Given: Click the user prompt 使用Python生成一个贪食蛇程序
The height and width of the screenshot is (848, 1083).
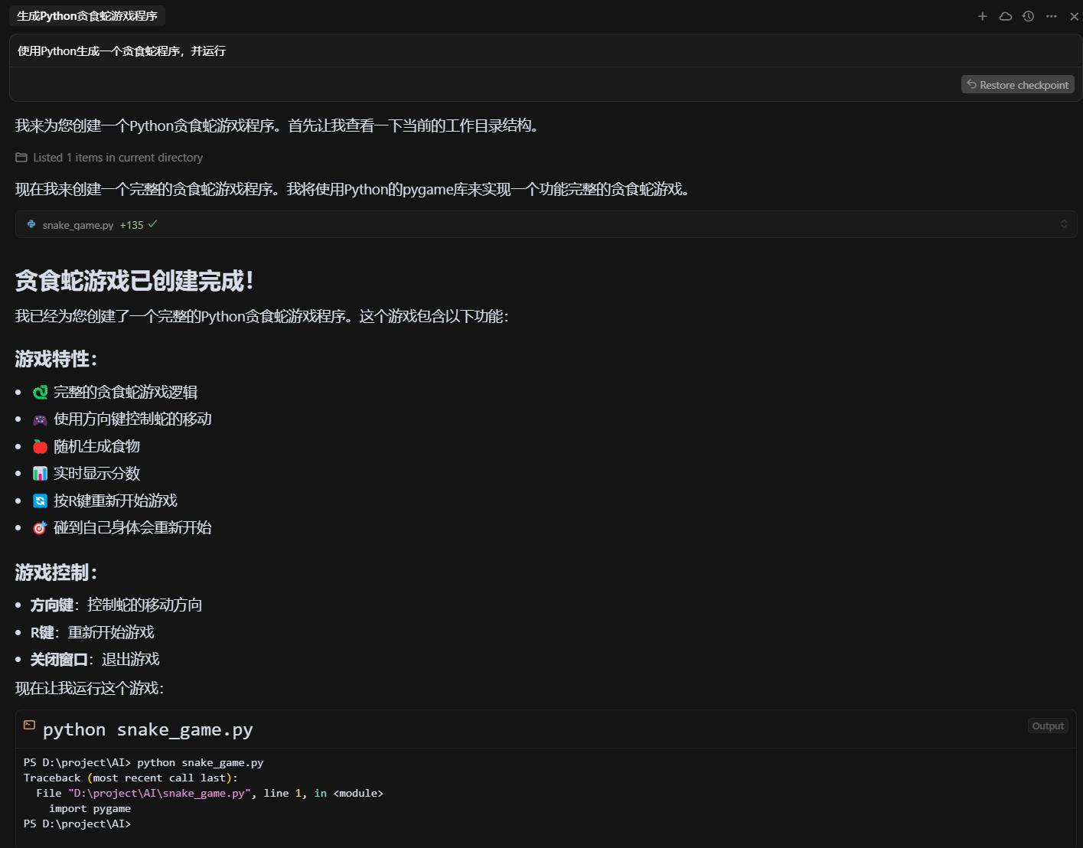Looking at the screenshot, I should (121, 51).
